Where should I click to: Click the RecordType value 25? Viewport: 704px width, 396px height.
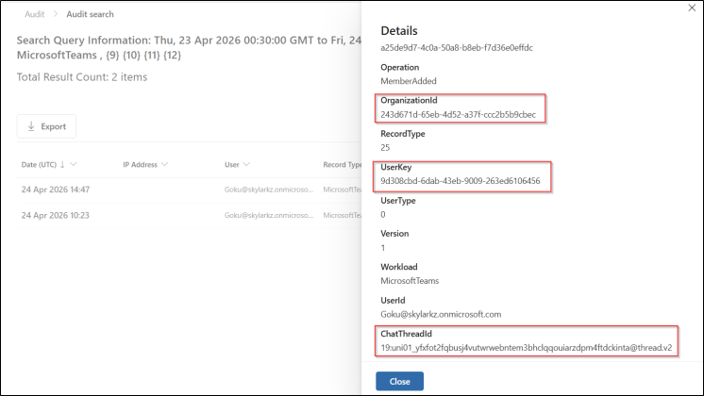385,147
